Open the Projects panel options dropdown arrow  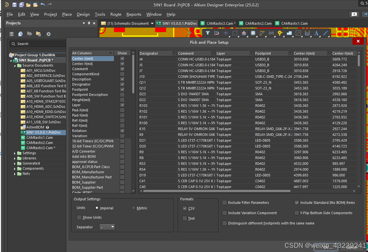(x=84, y=23)
